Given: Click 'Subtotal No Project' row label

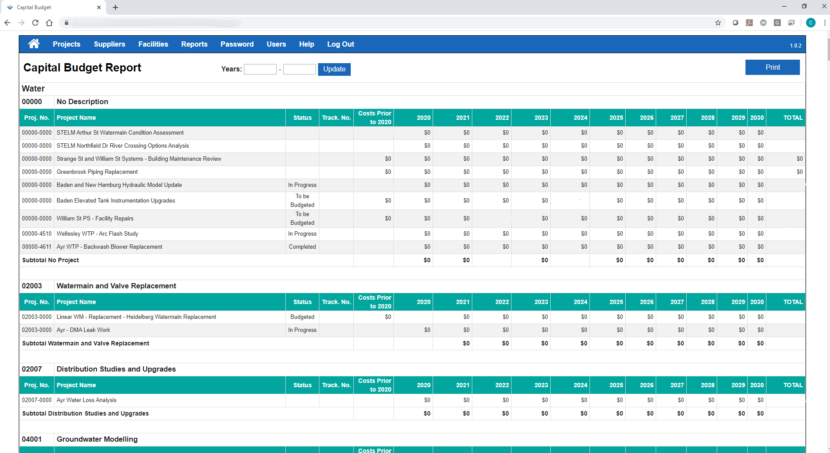Looking at the screenshot, I should tap(51, 260).
